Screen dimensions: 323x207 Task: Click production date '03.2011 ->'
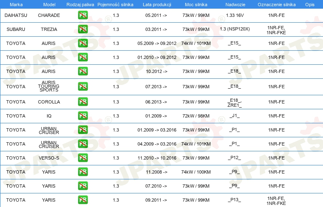pos(156,29)
